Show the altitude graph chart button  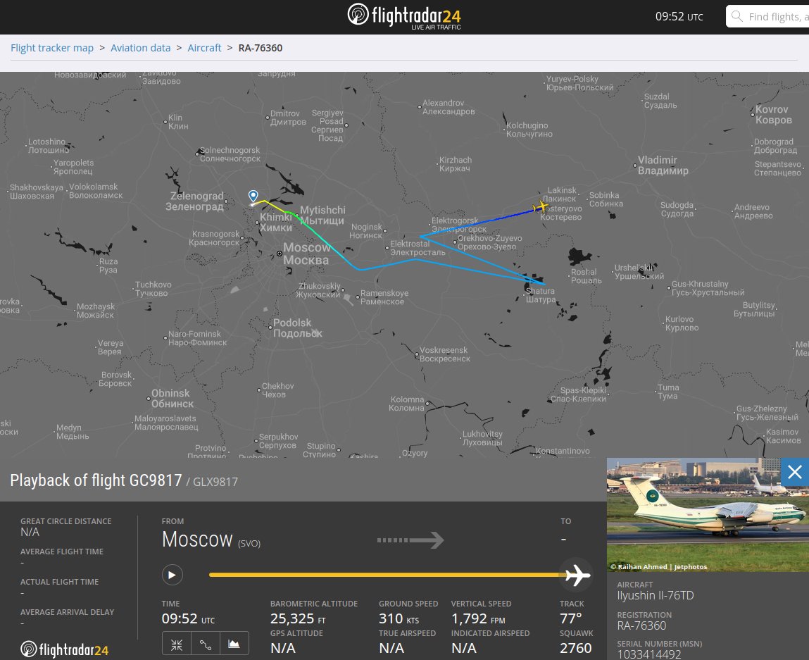234,644
